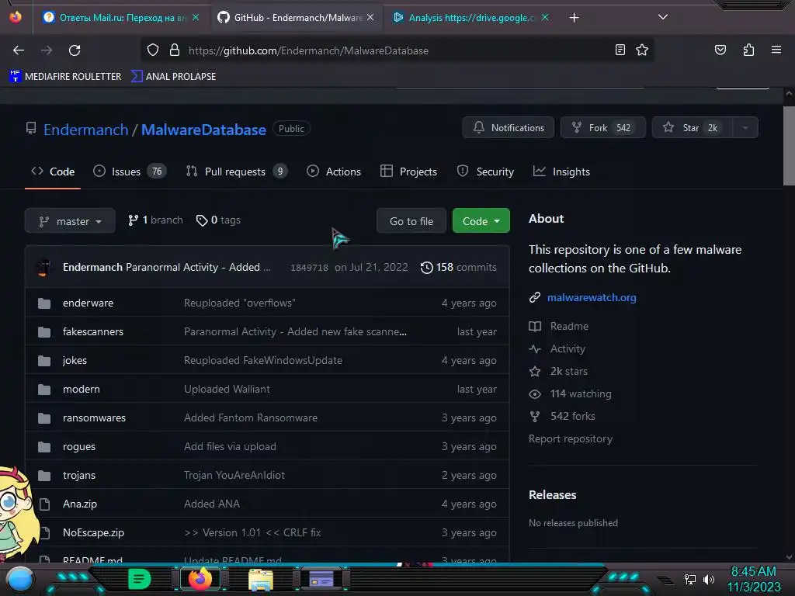Open the NoEscape.zip file
795x596 pixels.
click(x=93, y=532)
